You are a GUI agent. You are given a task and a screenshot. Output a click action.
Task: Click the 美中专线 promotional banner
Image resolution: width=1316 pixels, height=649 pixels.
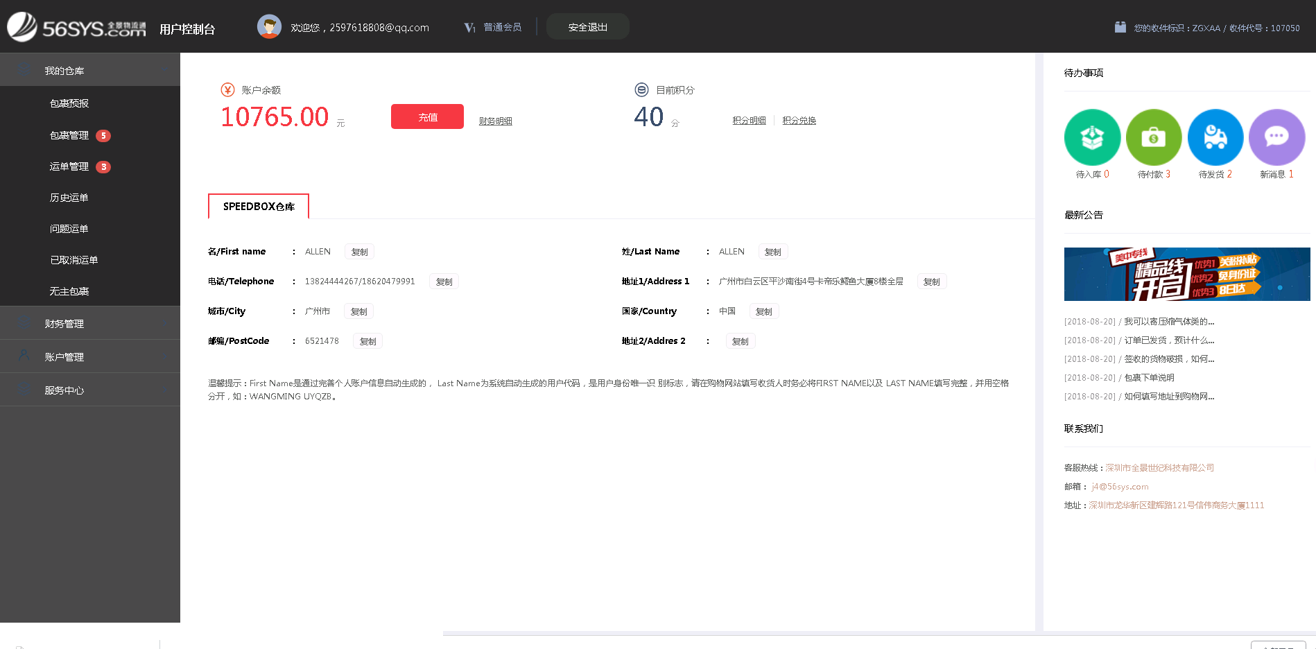(1187, 274)
